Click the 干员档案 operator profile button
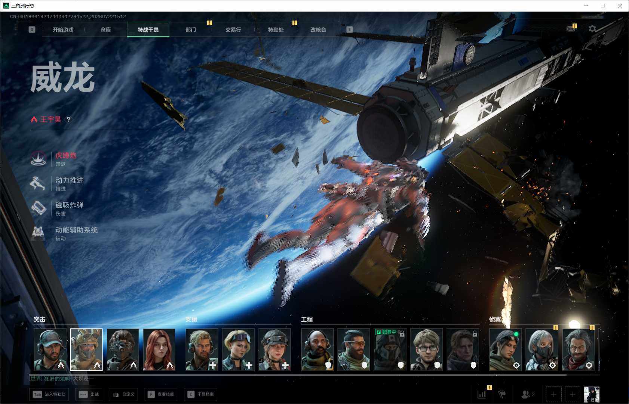This screenshot has width=629, height=404. coord(201,394)
